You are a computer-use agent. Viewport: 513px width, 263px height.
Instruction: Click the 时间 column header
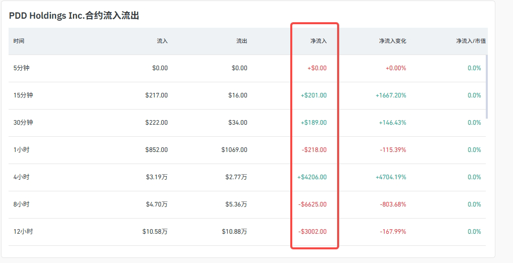[x=19, y=41]
